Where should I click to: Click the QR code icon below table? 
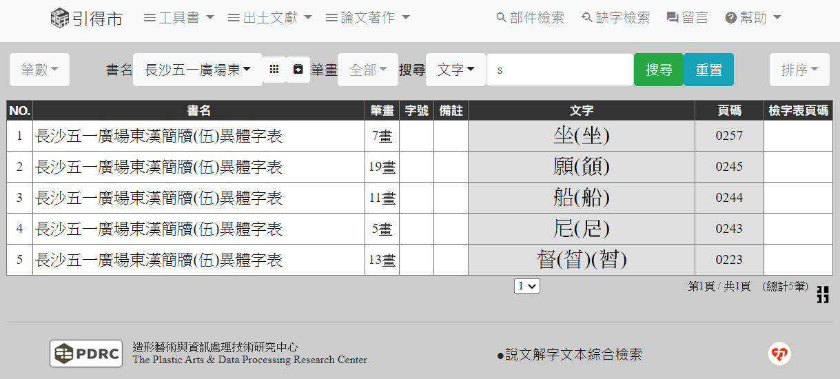pos(823,295)
